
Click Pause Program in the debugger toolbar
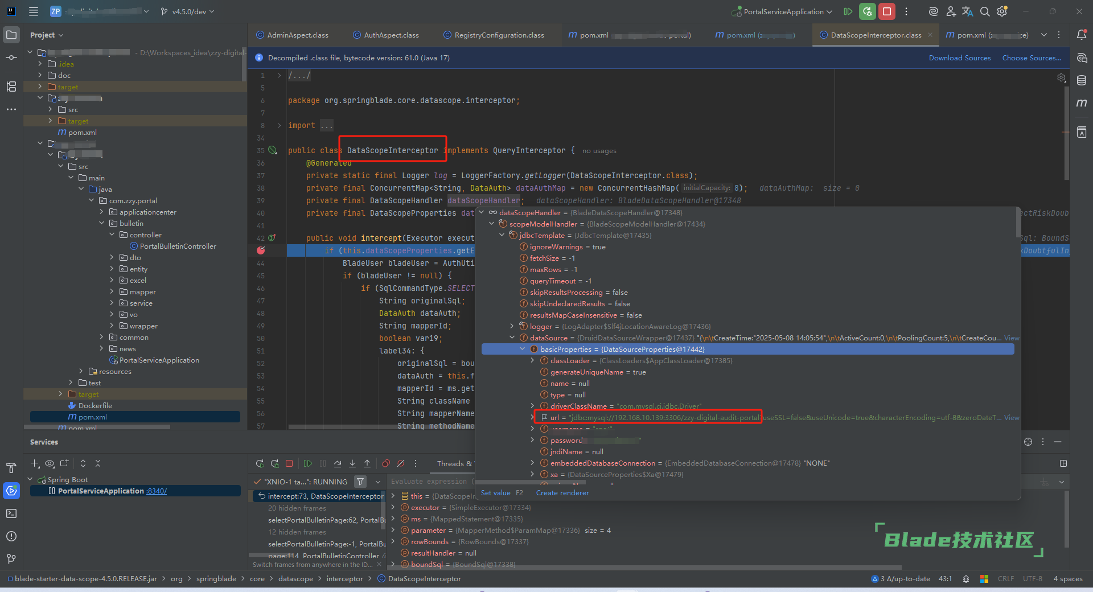point(323,463)
